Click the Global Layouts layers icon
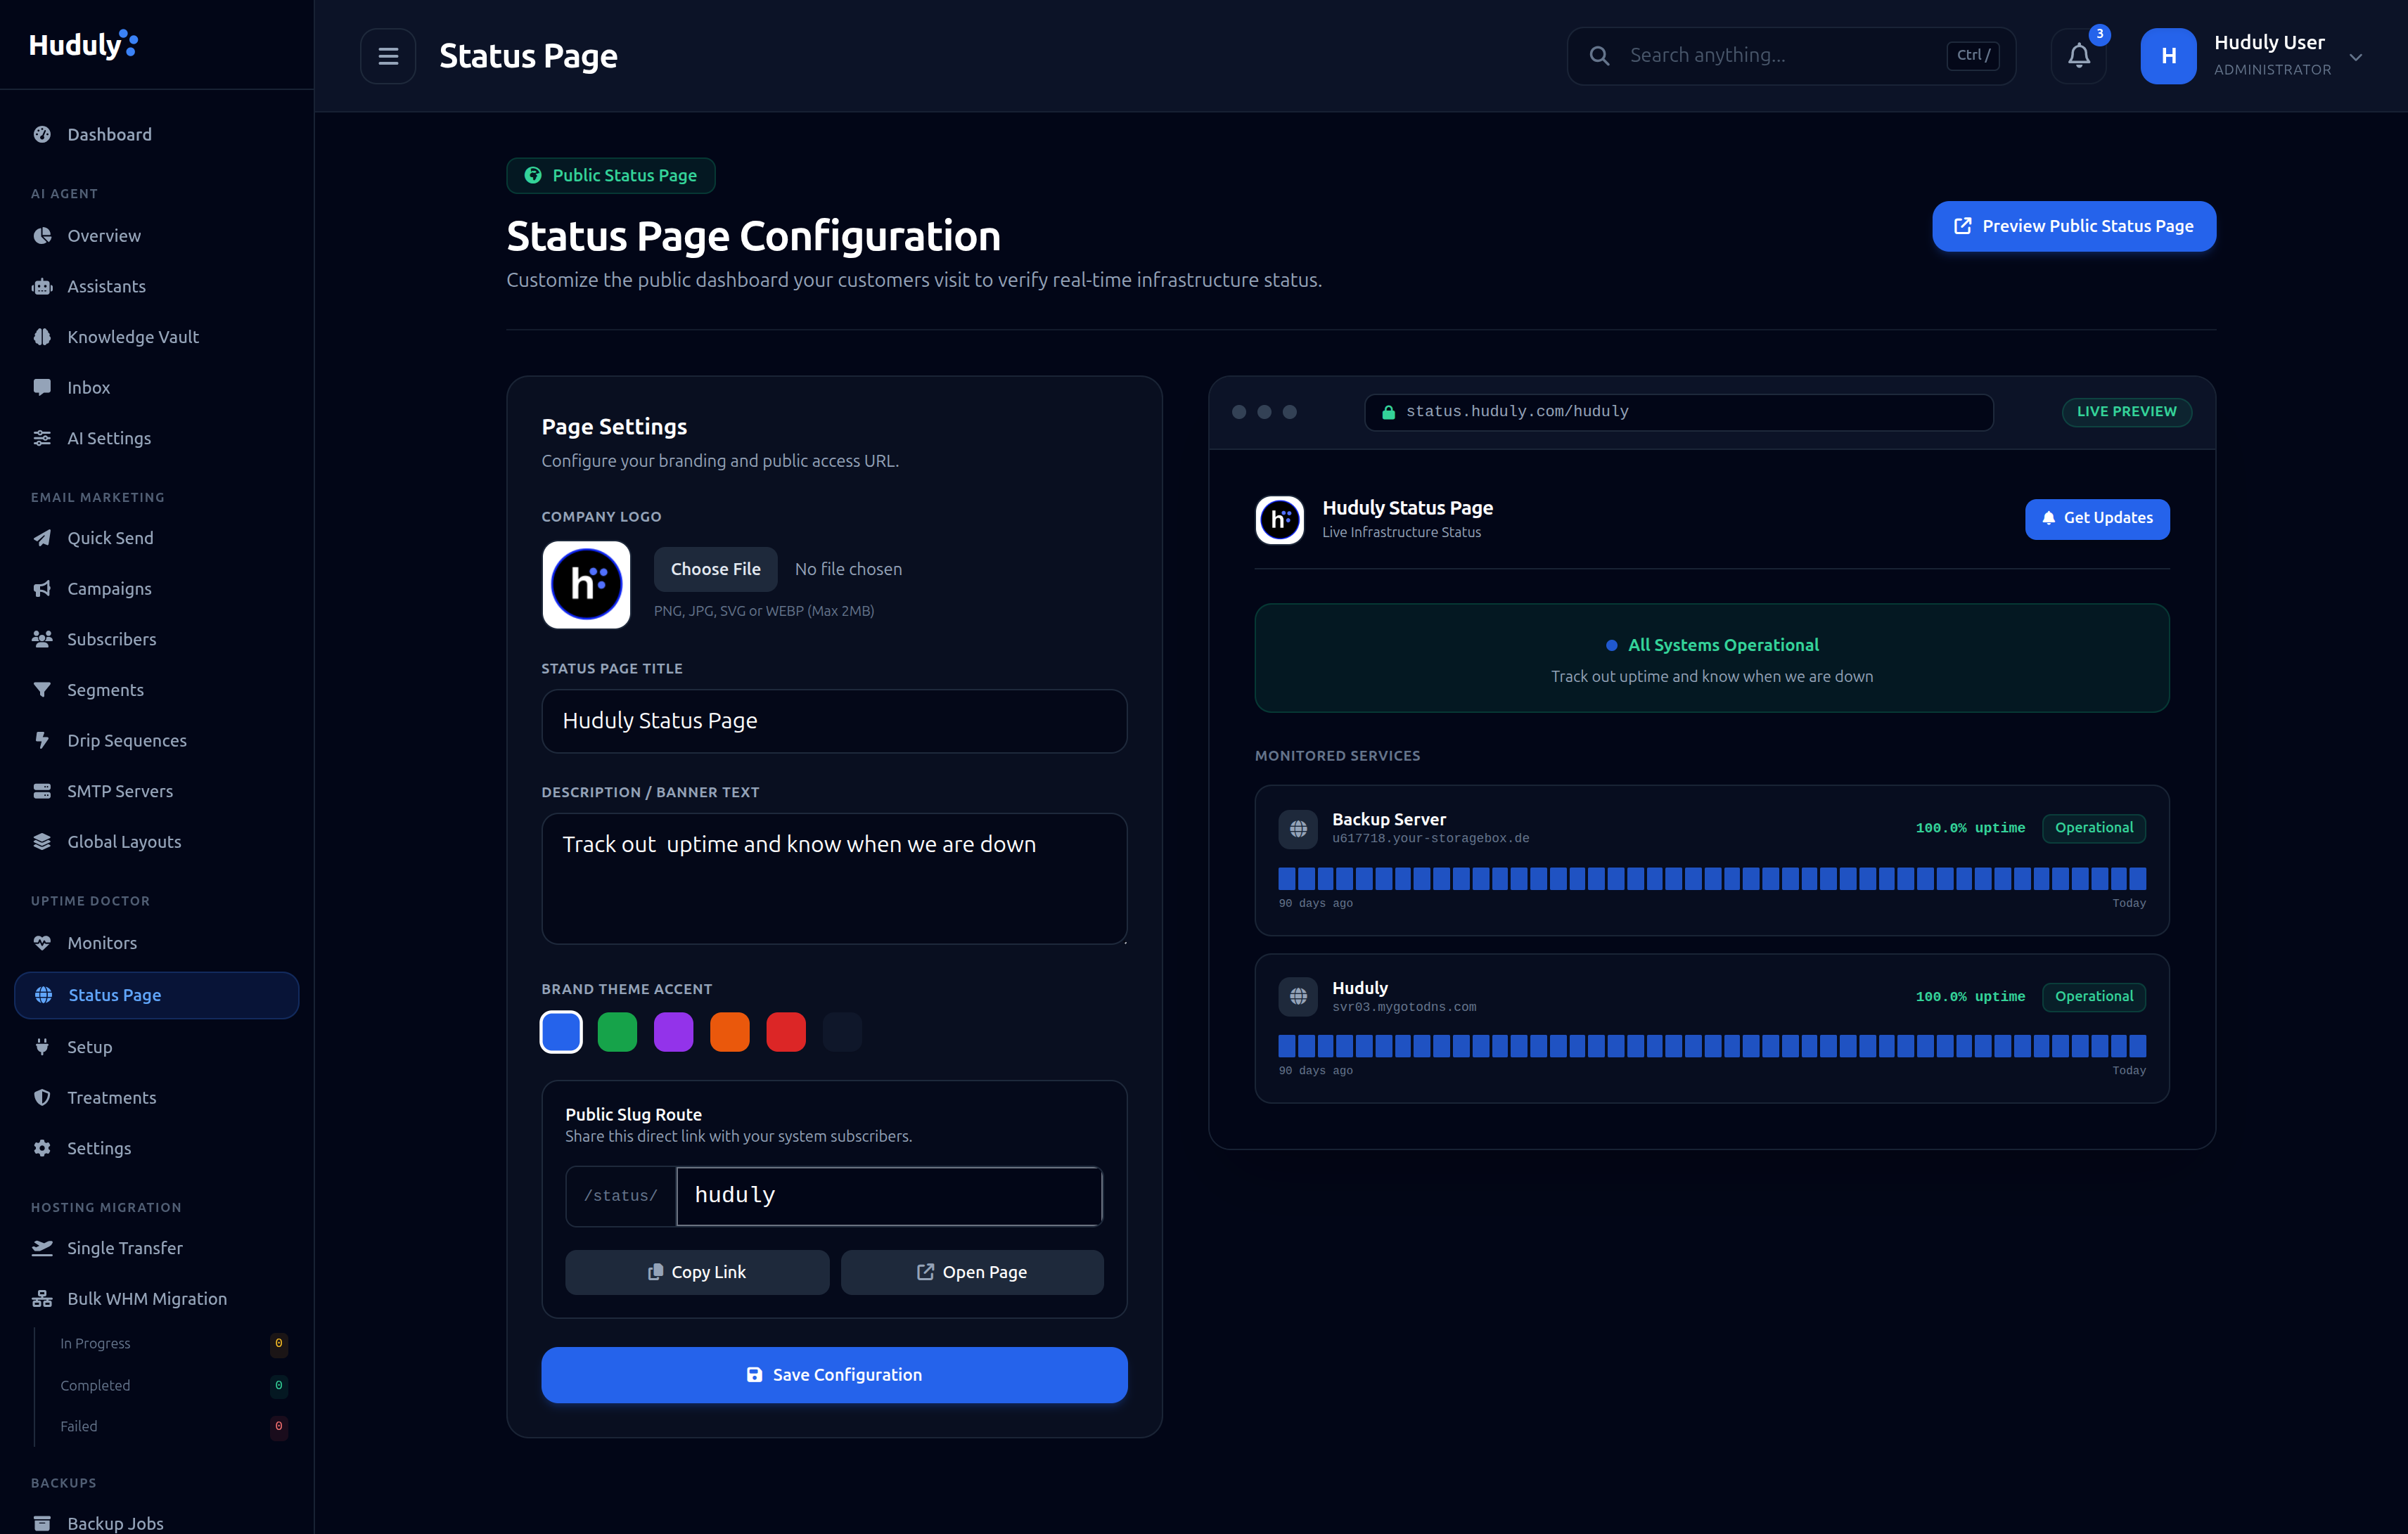2408x1534 pixels. click(42, 842)
